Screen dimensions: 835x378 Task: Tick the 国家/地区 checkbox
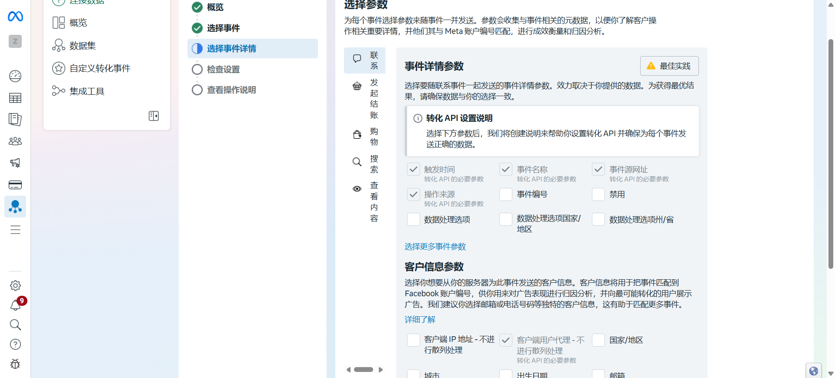click(x=598, y=340)
